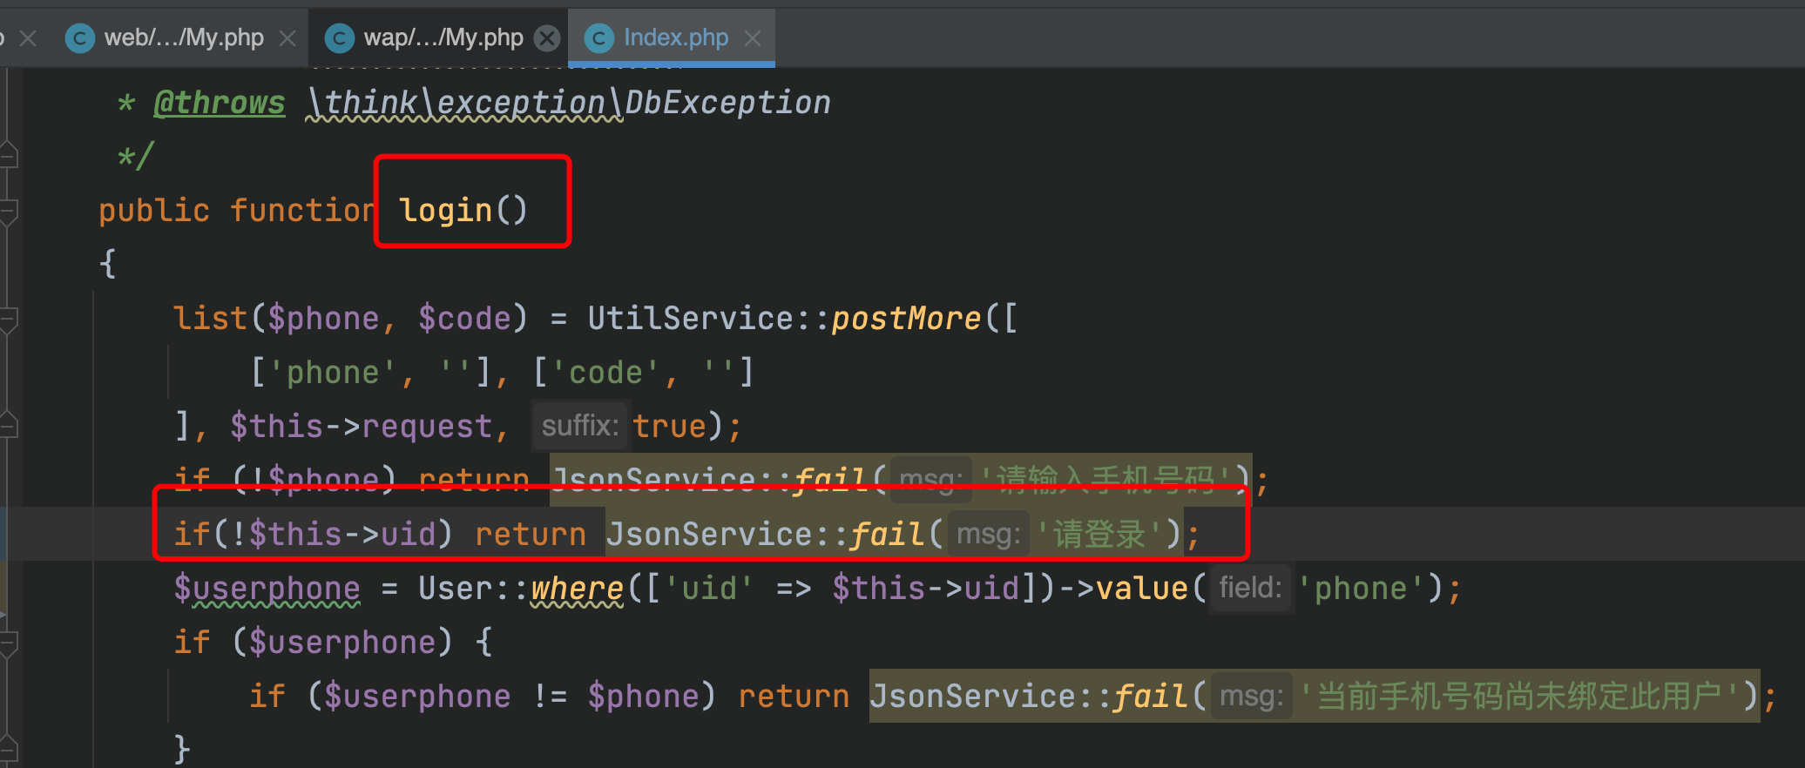1805x768 pixels.
Task: Switch to the wap/.../My.php tab
Action: tap(443, 37)
